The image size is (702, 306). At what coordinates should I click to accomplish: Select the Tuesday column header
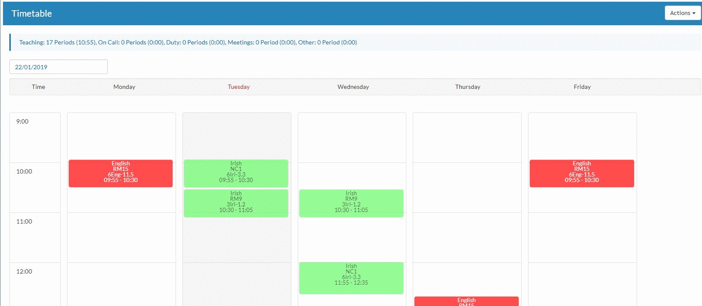239,87
